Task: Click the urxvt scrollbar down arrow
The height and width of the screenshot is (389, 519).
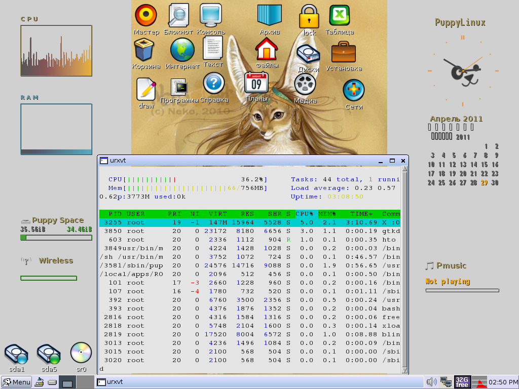Action: 404,370
